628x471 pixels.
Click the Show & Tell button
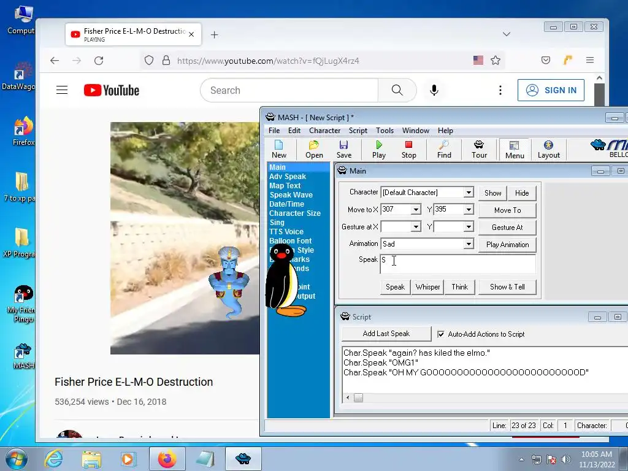point(507,287)
